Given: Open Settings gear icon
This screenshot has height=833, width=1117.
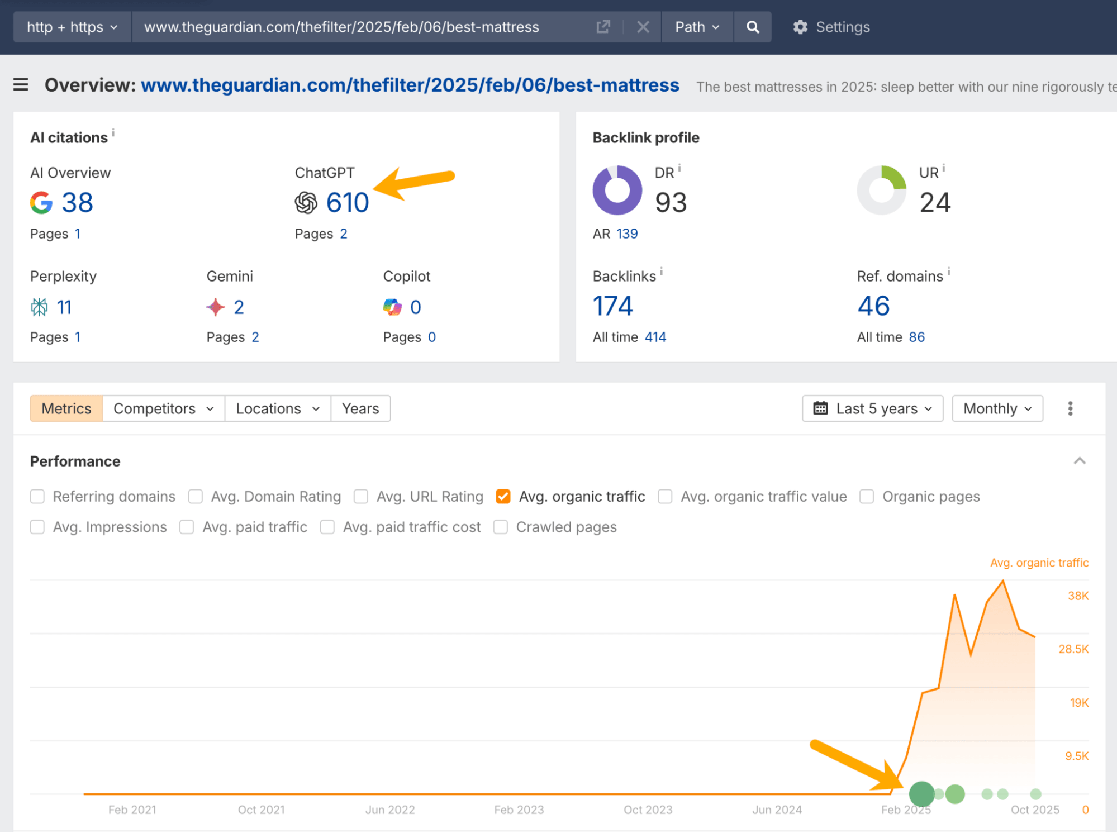Looking at the screenshot, I should (x=800, y=27).
